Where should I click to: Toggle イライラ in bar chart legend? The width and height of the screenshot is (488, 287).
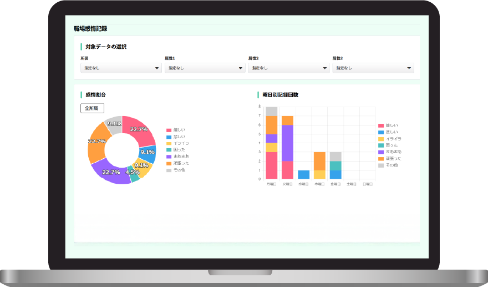(x=391, y=139)
